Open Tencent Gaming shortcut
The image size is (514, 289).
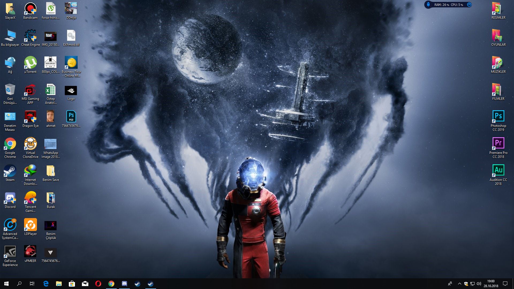pos(31,202)
